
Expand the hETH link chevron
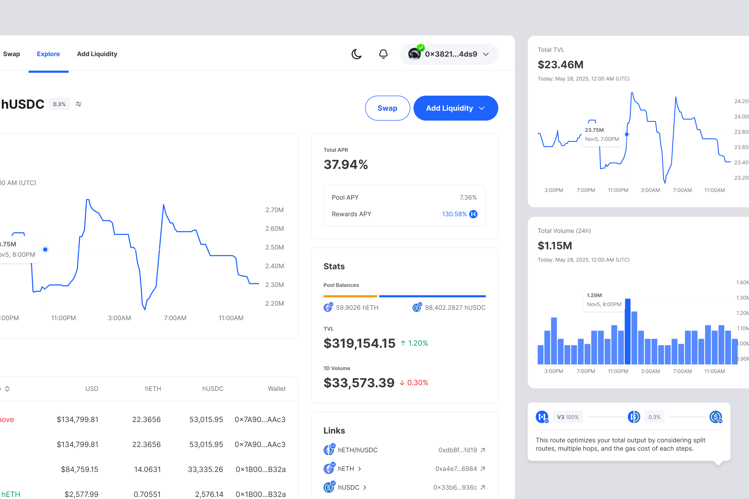point(360,469)
